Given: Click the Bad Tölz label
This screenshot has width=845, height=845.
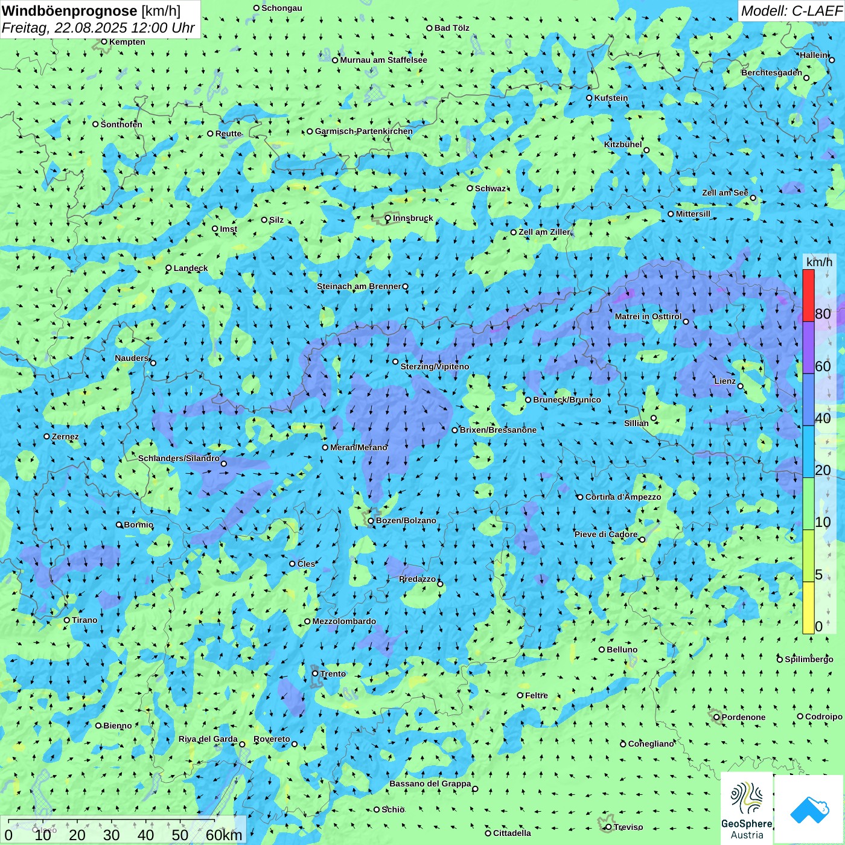Looking at the screenshot, I should [x=451, y=28].
